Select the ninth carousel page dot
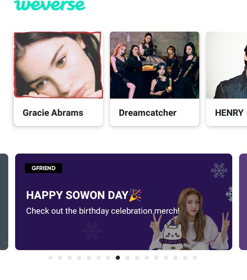 [x=127, y=258]
